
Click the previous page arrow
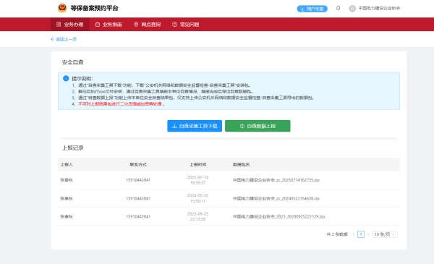(x=354, y=234)
